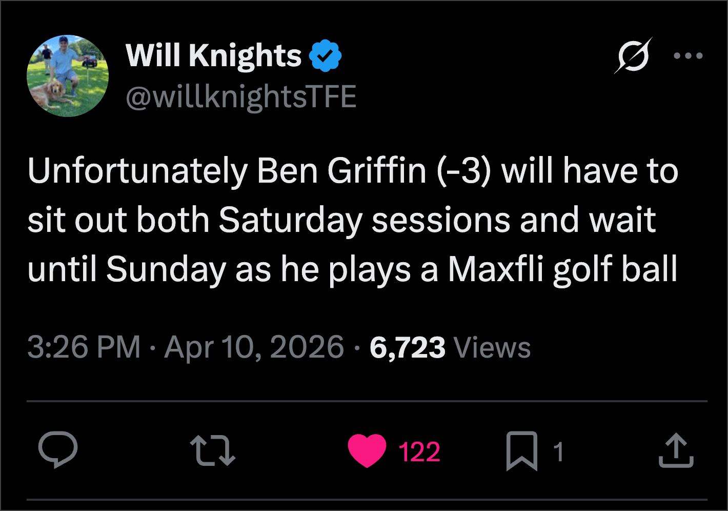
Task: View the 6,723 Views count
Action: [x=450, y=347]
